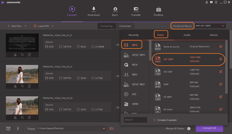Click the Load DVD button

click(41, 26)
